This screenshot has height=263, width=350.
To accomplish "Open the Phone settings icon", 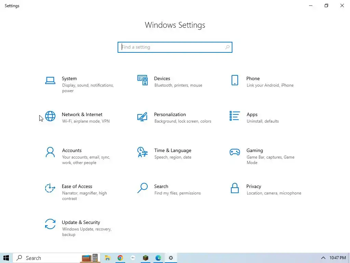I will tap(234, 80).
